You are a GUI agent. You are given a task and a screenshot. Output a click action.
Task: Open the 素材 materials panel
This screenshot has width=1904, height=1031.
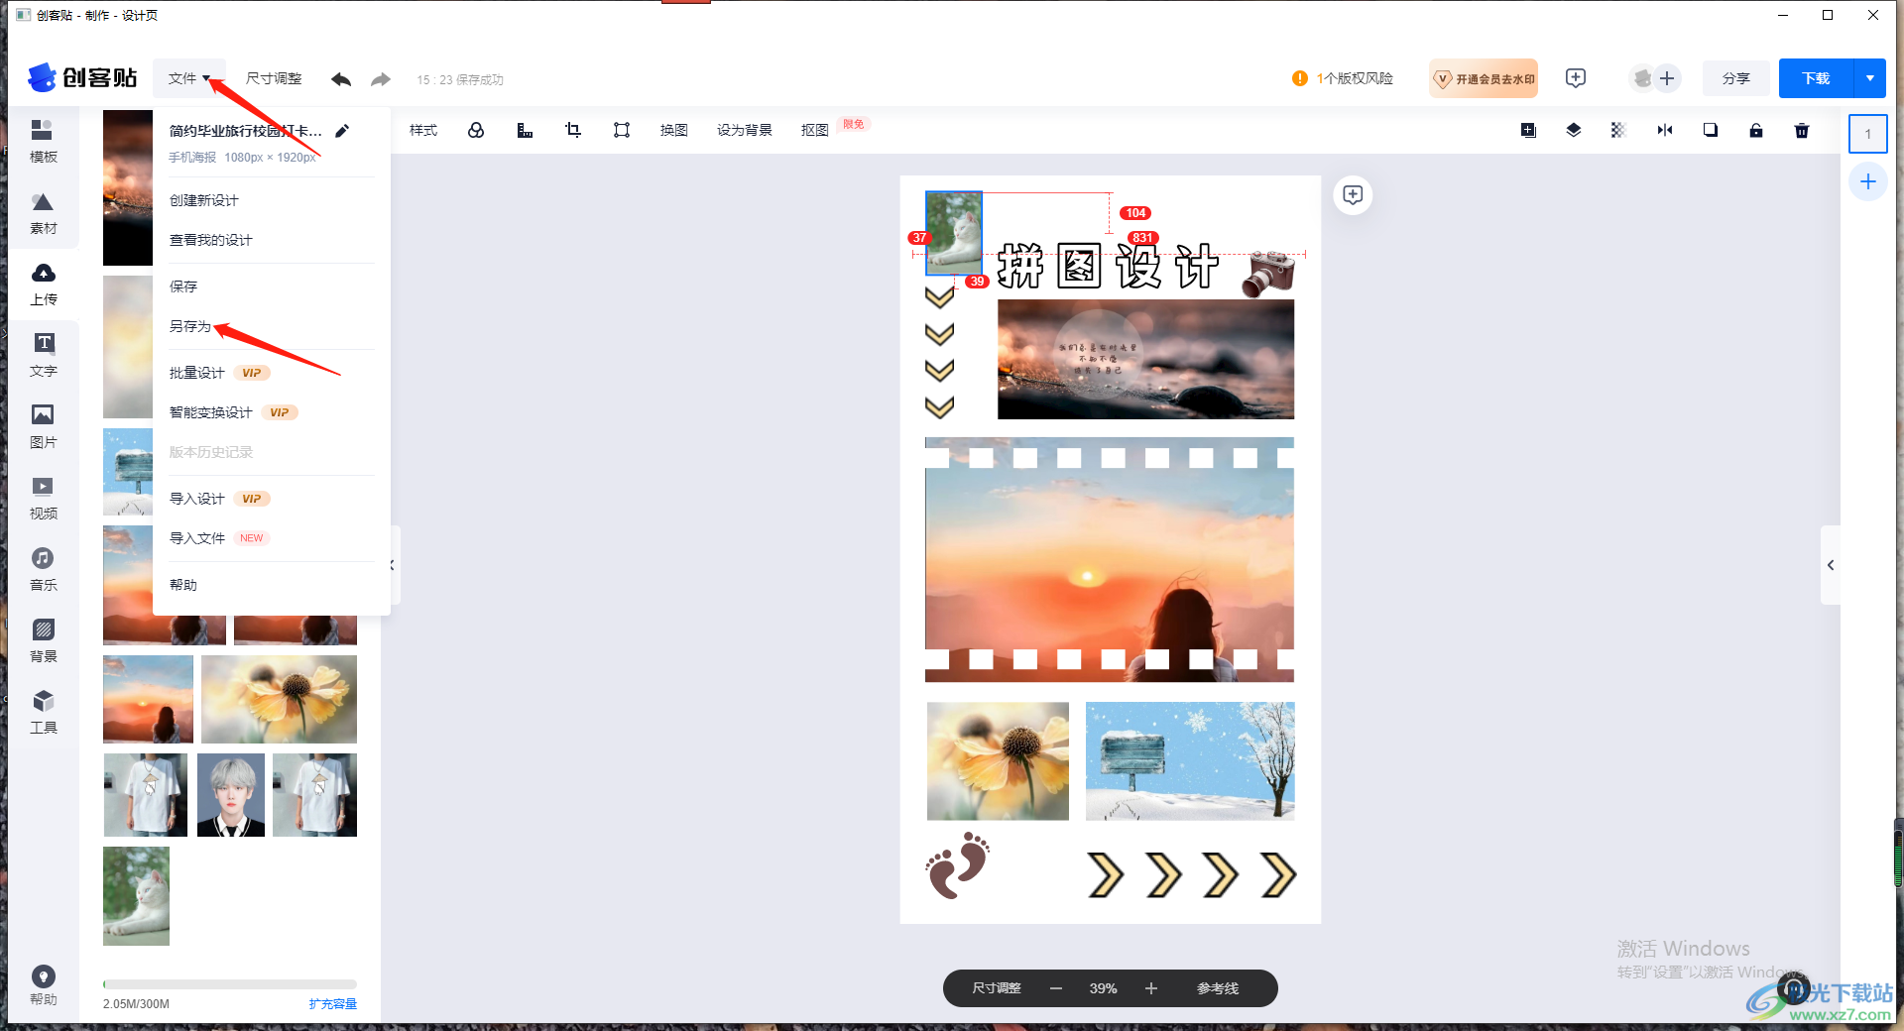[x=43, y=213]
